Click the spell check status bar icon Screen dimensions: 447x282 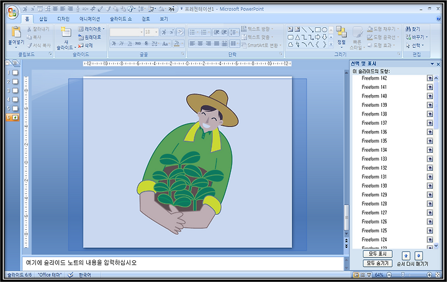(x=71, y=275)
